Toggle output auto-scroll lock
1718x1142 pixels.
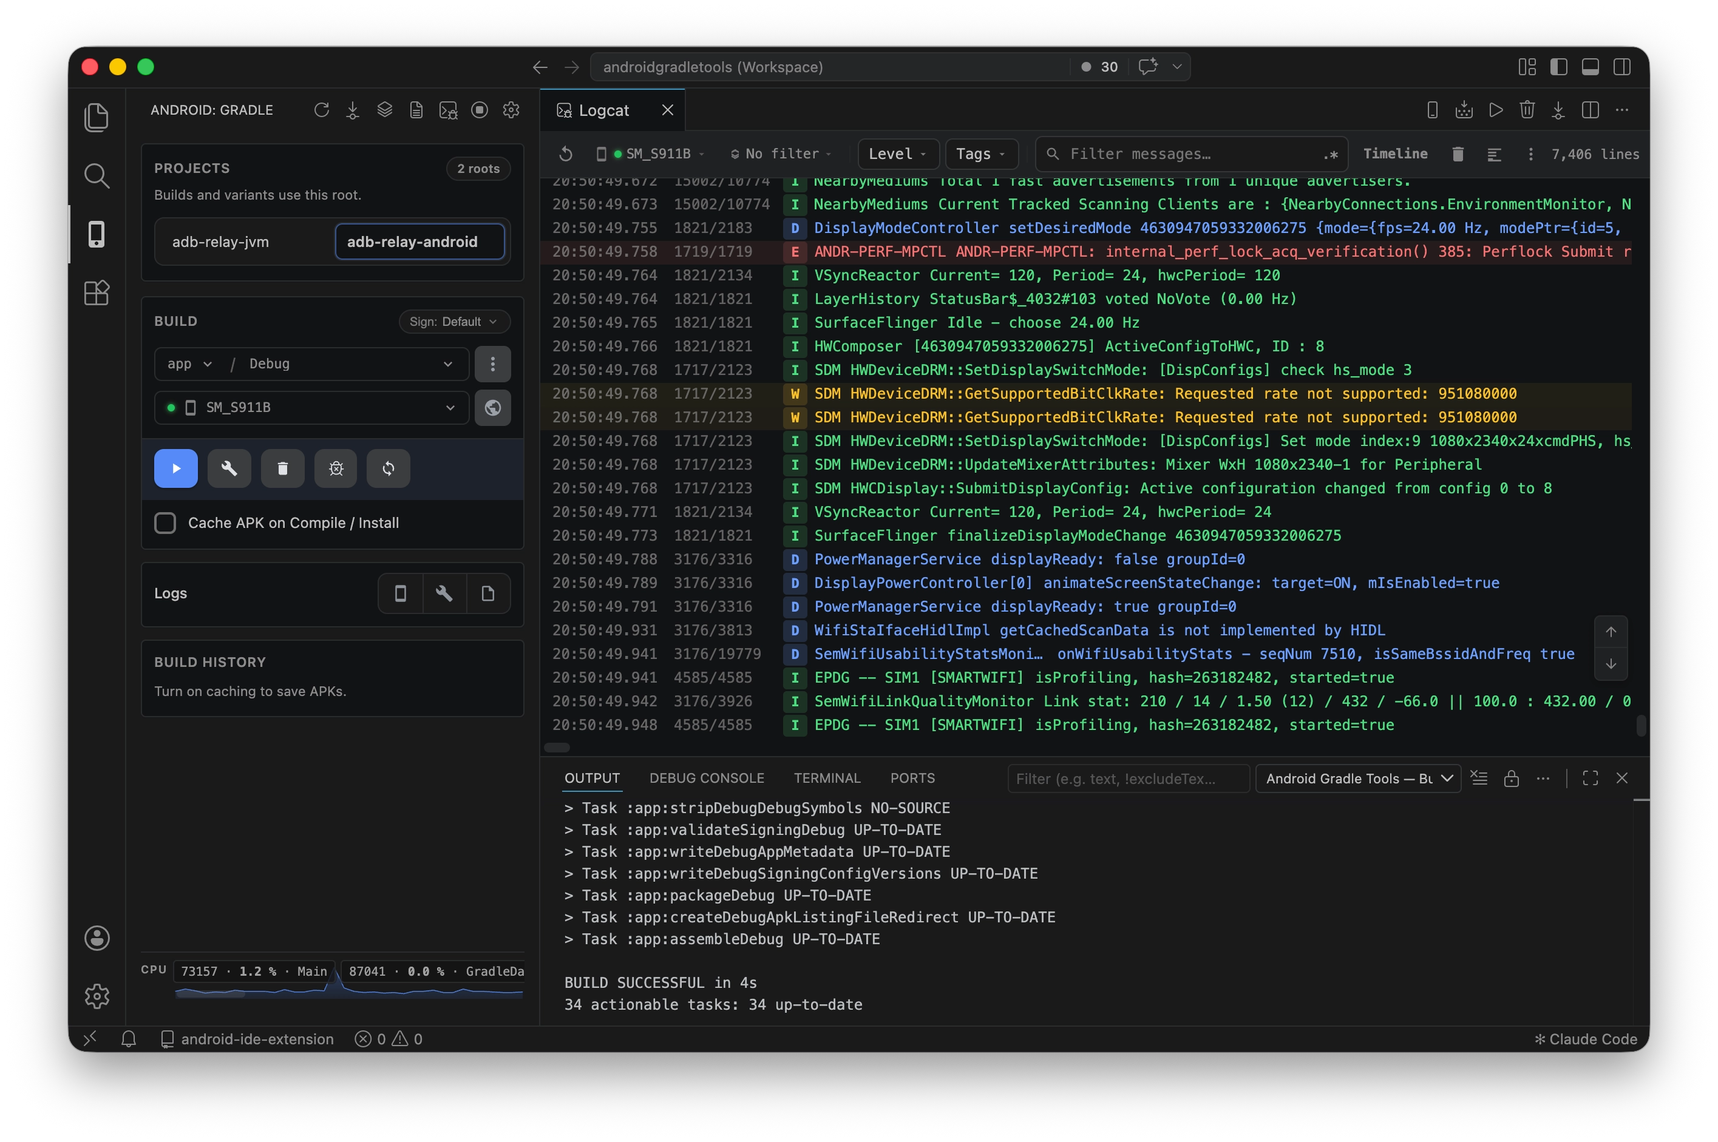[1511, 779]
